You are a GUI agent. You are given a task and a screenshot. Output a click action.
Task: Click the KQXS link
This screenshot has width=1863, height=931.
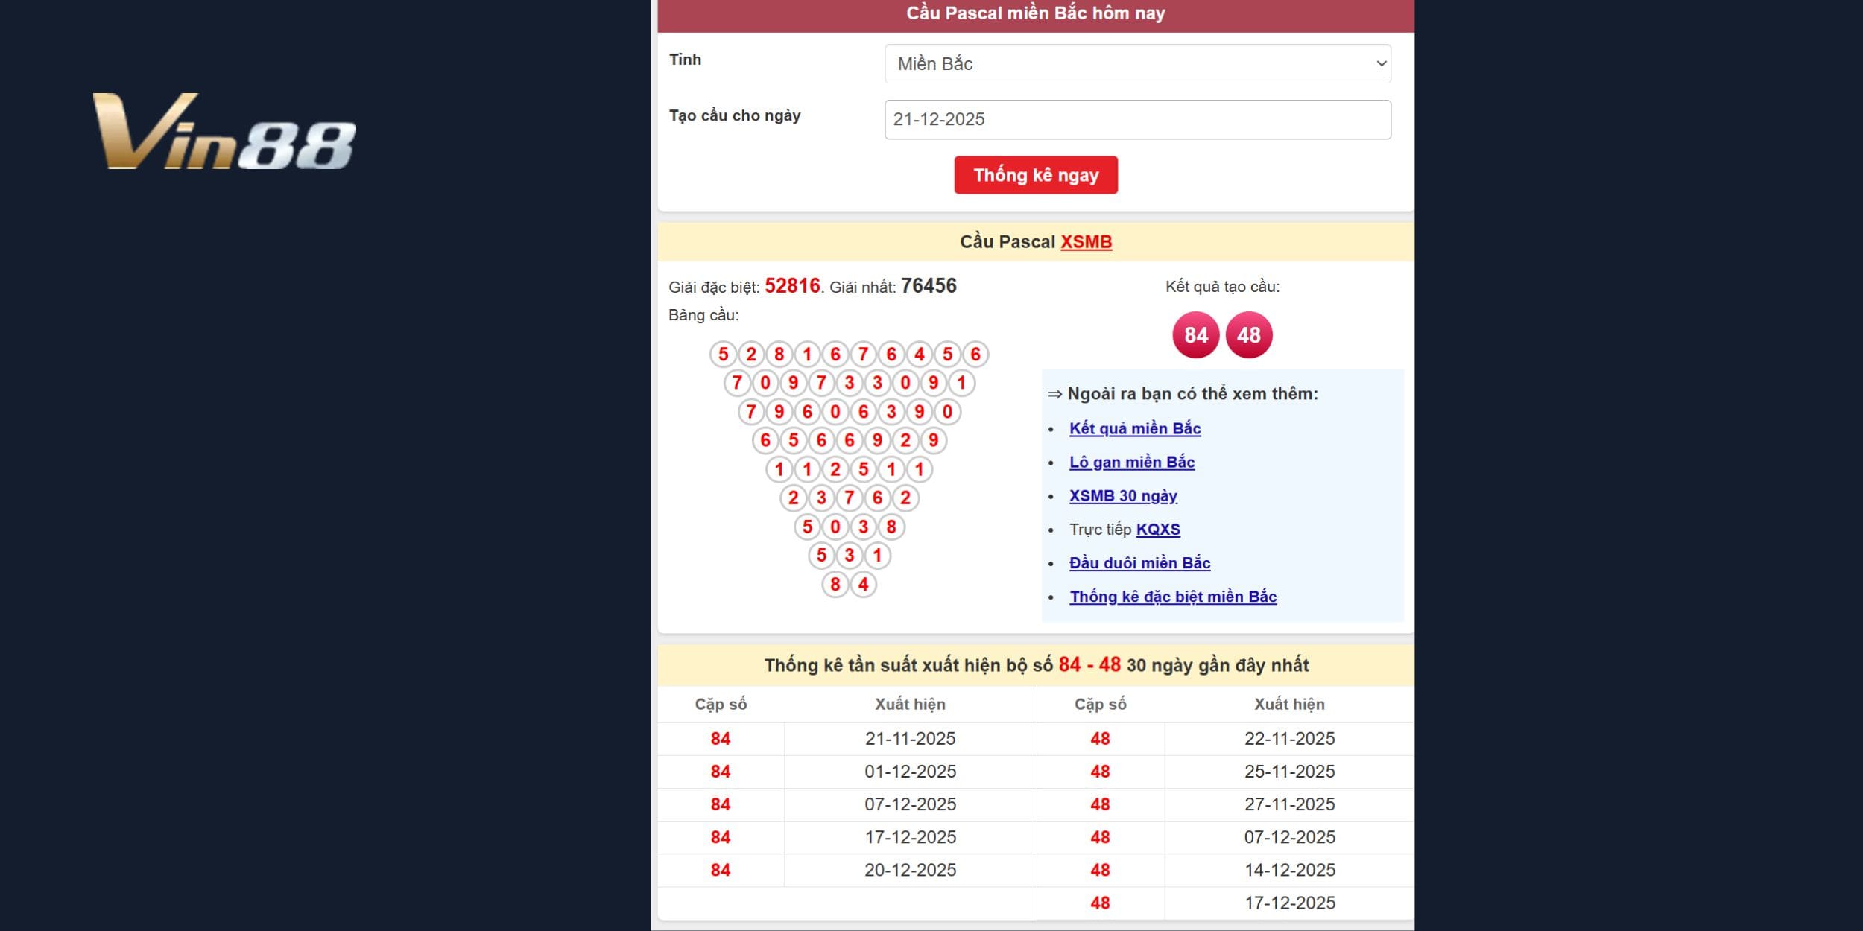pyautogui.click(x=1157, y=530)
